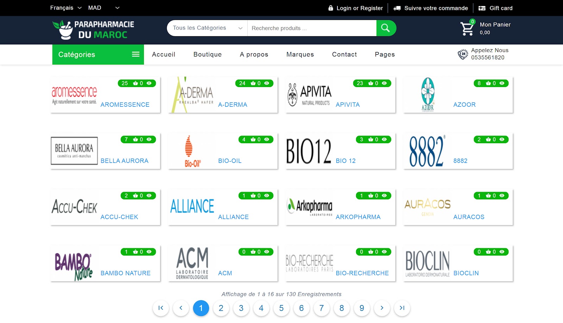Open A propos menu item
This screenshot has width=563, height=323.
[x=254, y=54]
